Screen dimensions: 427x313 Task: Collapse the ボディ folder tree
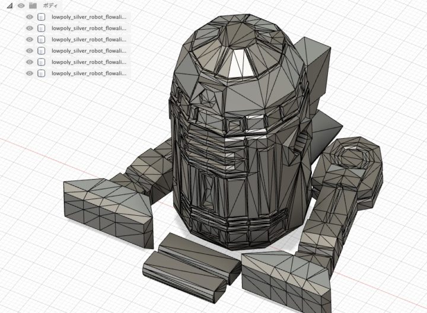pyautogui.click(x=10, y=5)
